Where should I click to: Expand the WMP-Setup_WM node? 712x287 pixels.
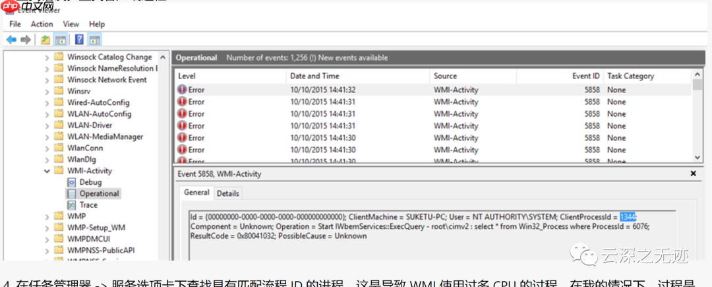[x=47, y=228]
